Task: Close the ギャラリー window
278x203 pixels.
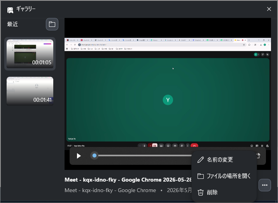Action: click(269, 9)
